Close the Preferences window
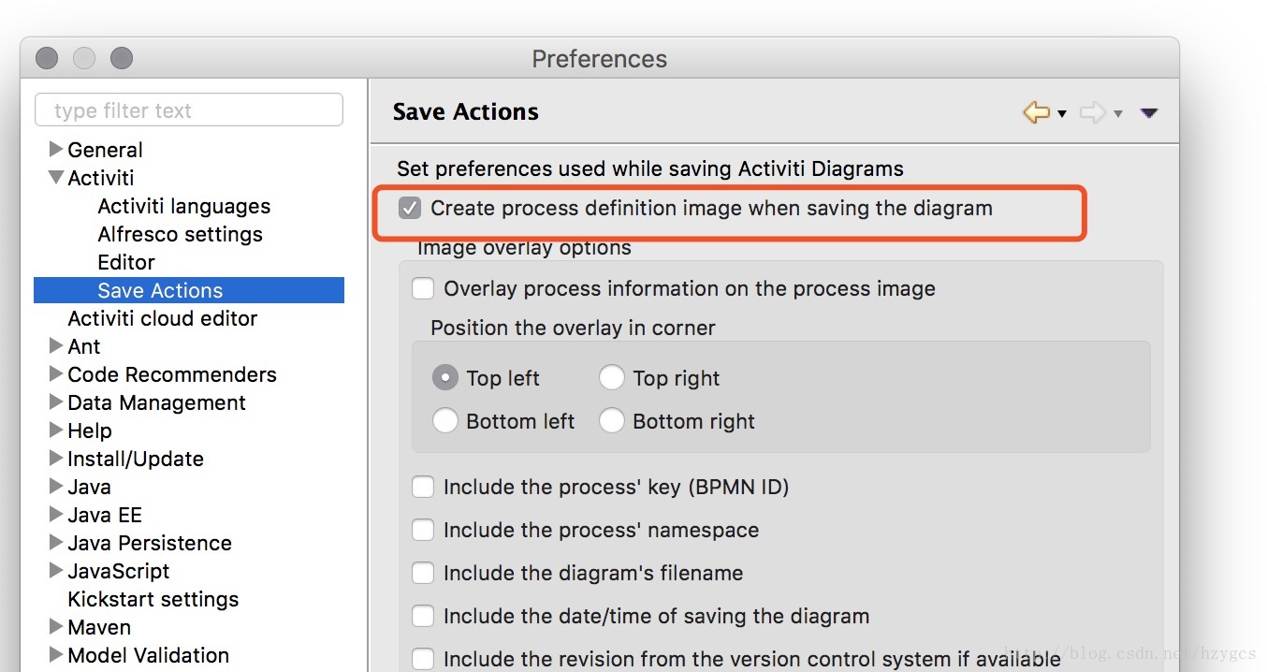This screenshot has height=672, width=1267. pyautogui.click(x=47, y=59)
